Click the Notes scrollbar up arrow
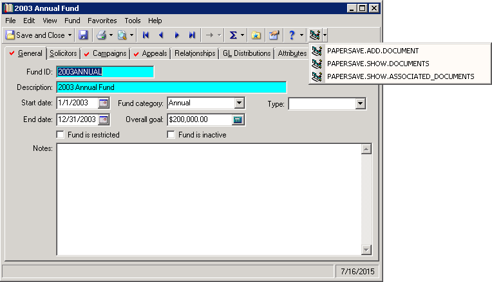 click(x=366, y=149)
